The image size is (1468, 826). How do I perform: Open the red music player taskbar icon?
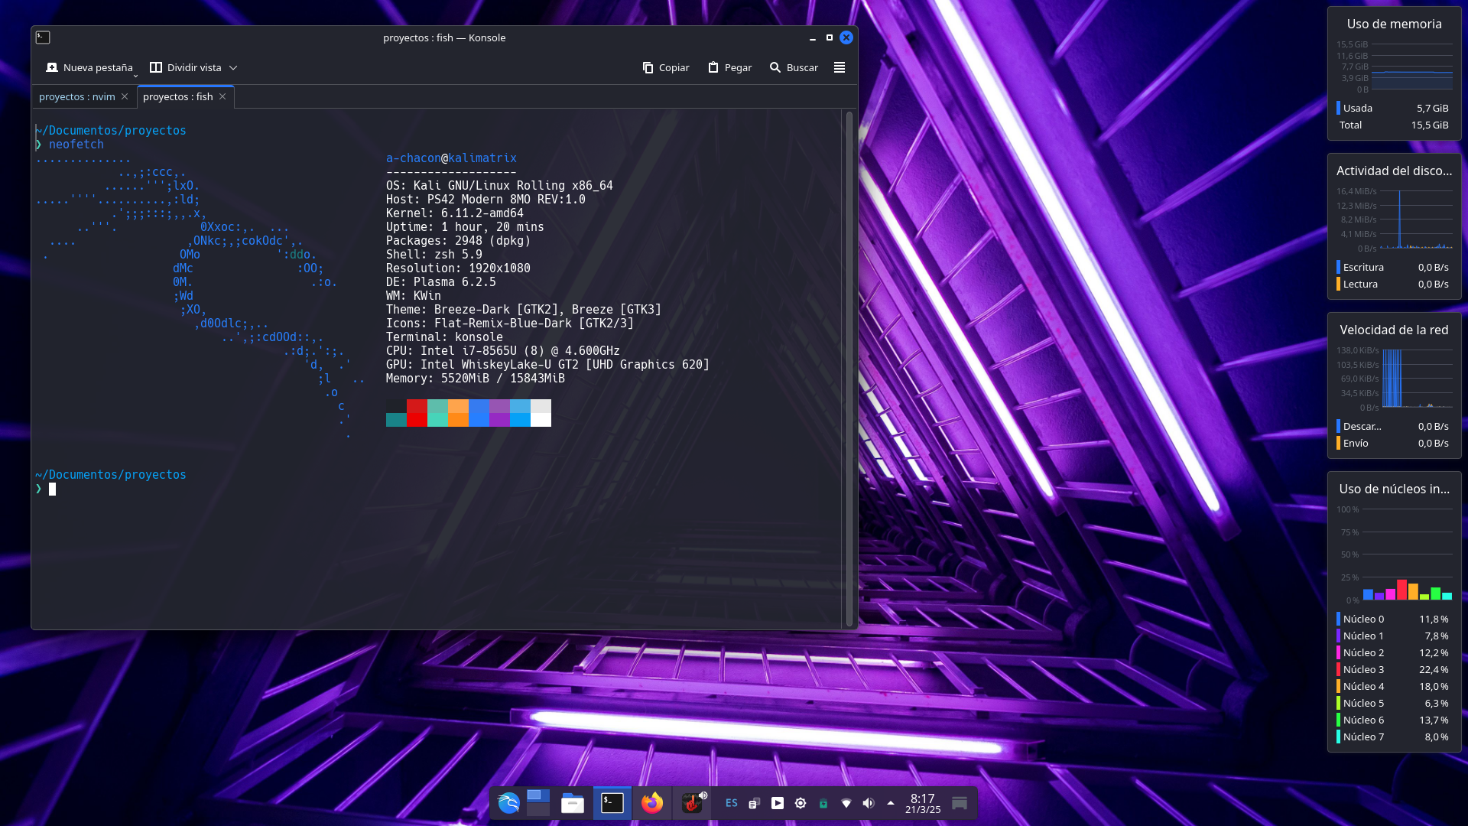tap(692, 803)
